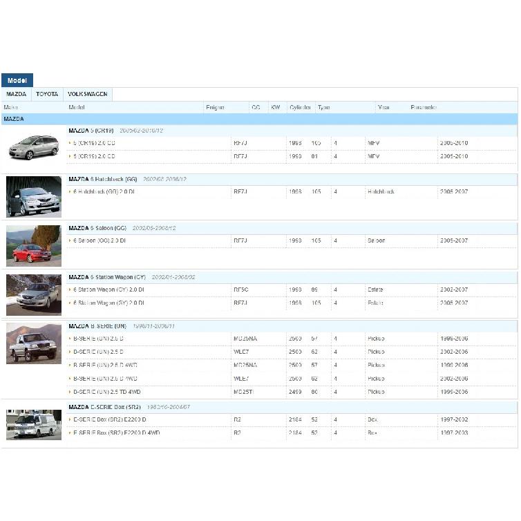The height and width of the screenshot is (521, 521).
Task: Click the Model column header
Action: coord(77,107)
